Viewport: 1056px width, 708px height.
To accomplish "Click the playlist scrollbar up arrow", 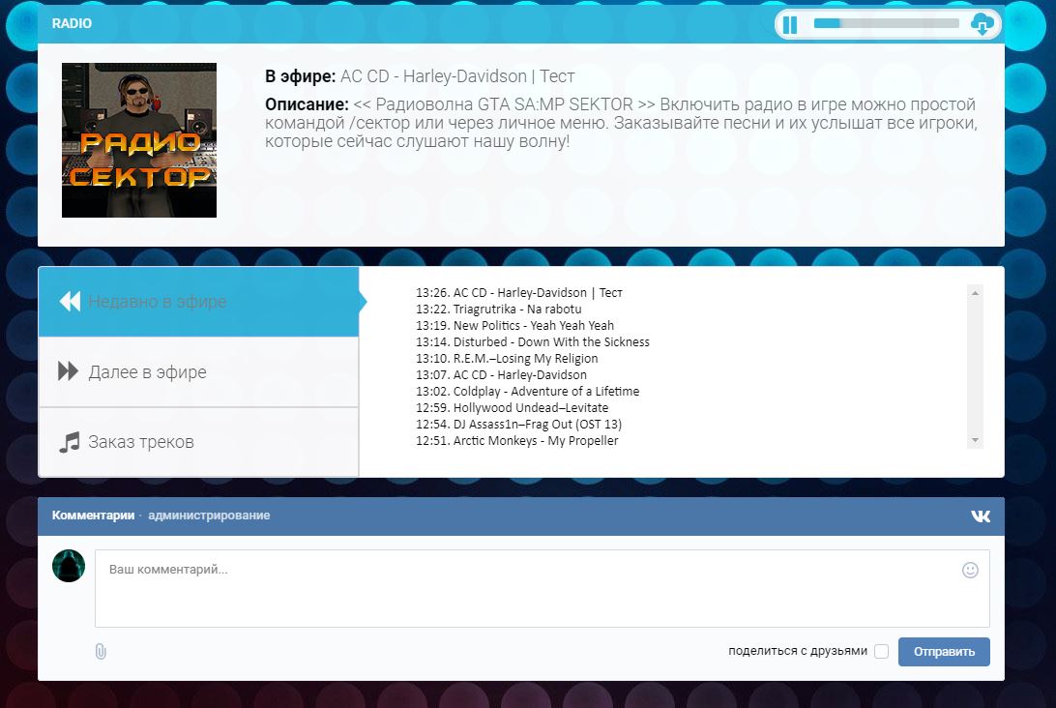I will coord(975,293).
